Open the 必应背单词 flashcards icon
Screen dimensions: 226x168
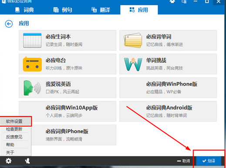click(x=133, y=40)
